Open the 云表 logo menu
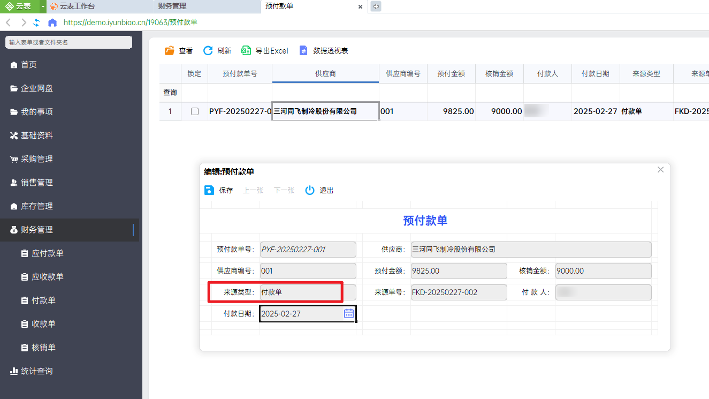709x399 pixels. [x=18, y=6]
